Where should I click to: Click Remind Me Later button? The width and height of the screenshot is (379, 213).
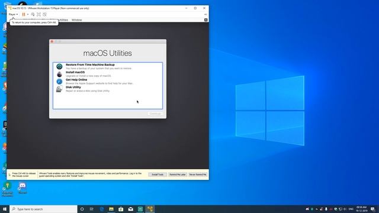(178, 175)
